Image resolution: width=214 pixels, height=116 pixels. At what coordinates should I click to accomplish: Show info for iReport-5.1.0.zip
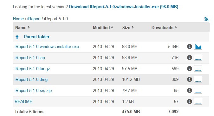(190, 58)
